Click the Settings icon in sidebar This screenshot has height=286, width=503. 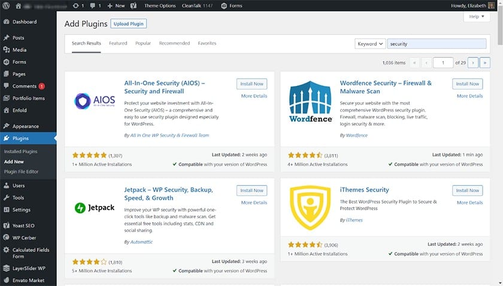6,210
